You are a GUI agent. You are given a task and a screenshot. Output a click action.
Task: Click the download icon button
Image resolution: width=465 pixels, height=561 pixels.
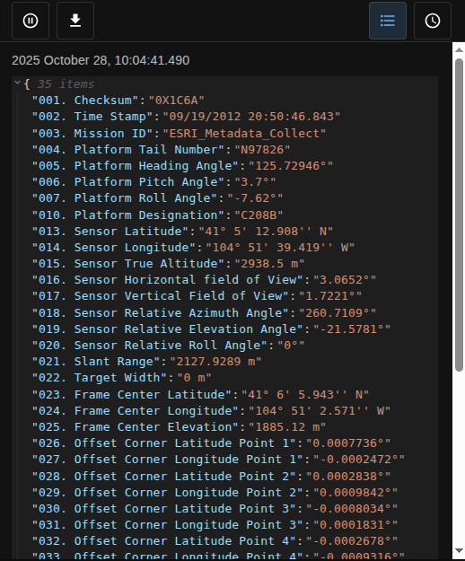[x=75, y=21]
